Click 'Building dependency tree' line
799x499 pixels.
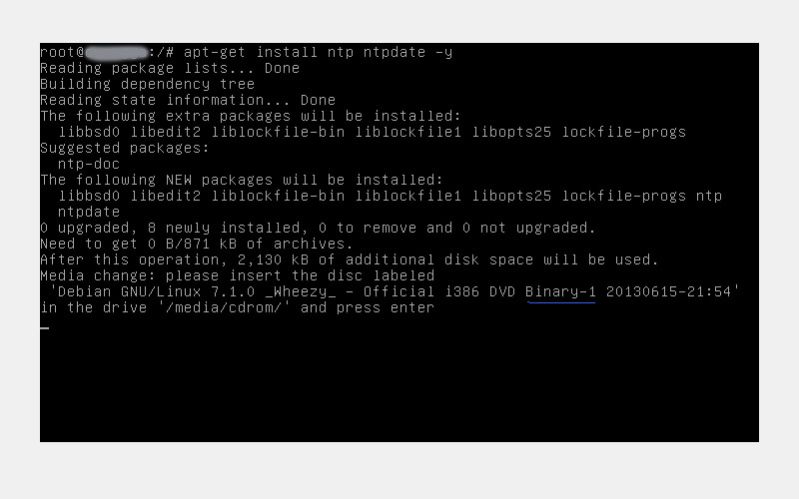[x=147, y=84]
